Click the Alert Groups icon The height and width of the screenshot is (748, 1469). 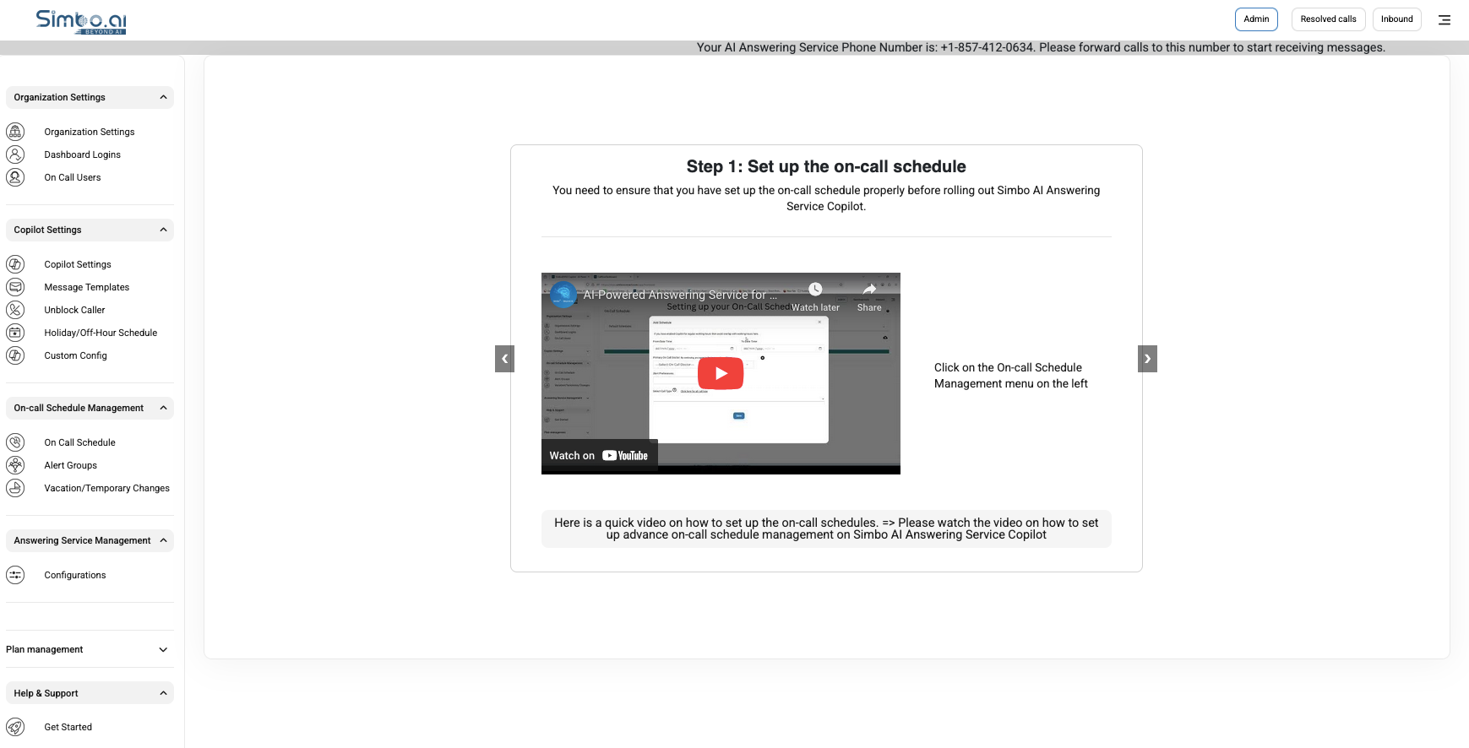[15, 465]
